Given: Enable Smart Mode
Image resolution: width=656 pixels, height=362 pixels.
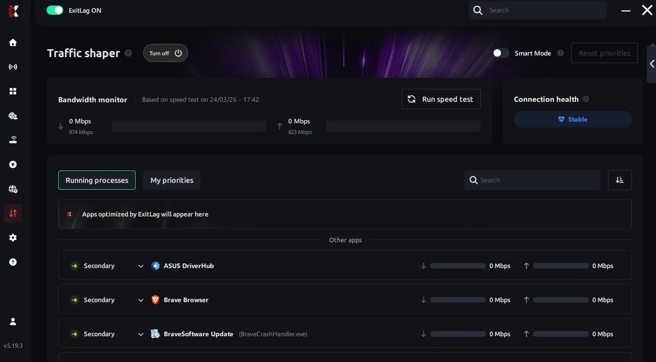Looking at the screenshot, I should pos(501,53).
